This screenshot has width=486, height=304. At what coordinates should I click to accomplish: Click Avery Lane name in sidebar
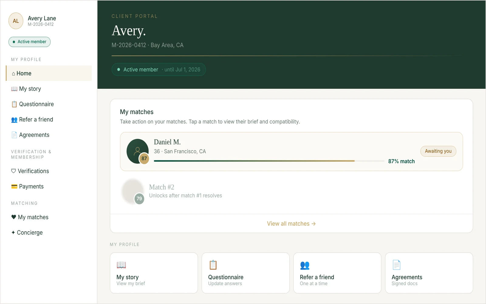(42, 18)
